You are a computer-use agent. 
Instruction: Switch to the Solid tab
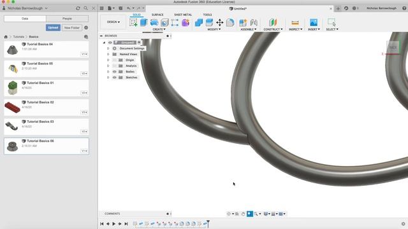pos(136,15)
